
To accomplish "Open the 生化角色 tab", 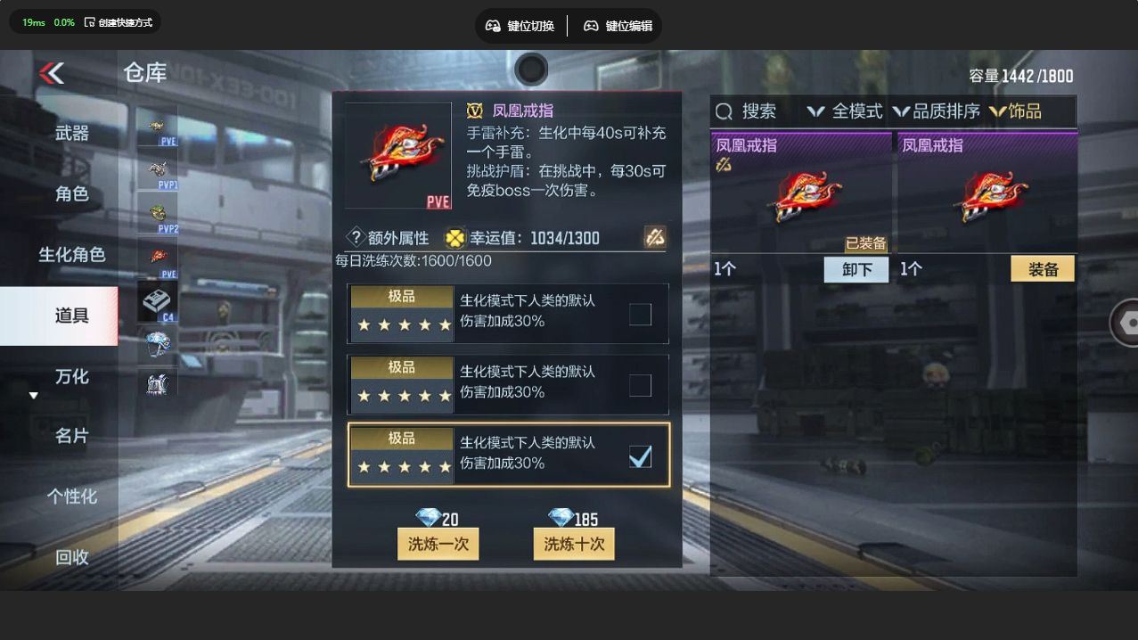I will click(x=72, y=254).
